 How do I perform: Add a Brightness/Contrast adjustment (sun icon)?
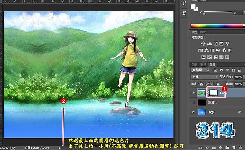click(x=203, y=44)
